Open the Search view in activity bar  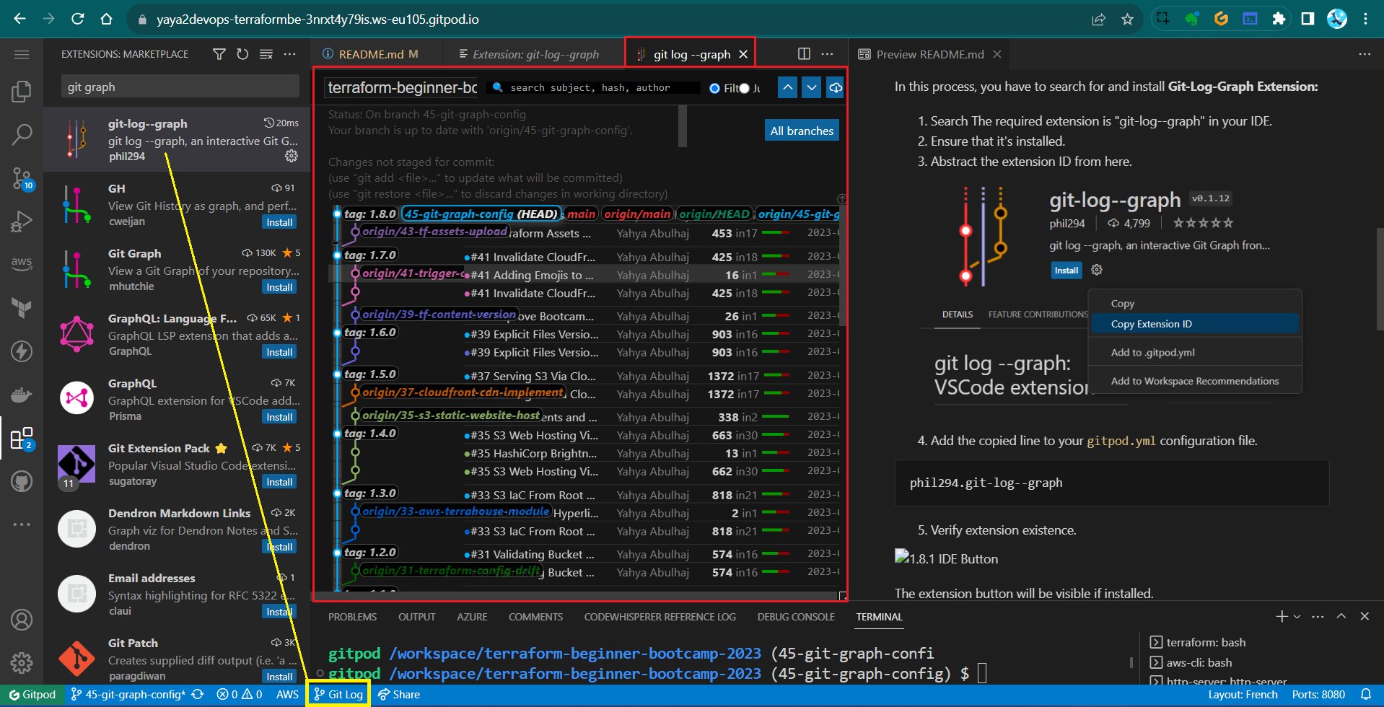pos(22,133)
